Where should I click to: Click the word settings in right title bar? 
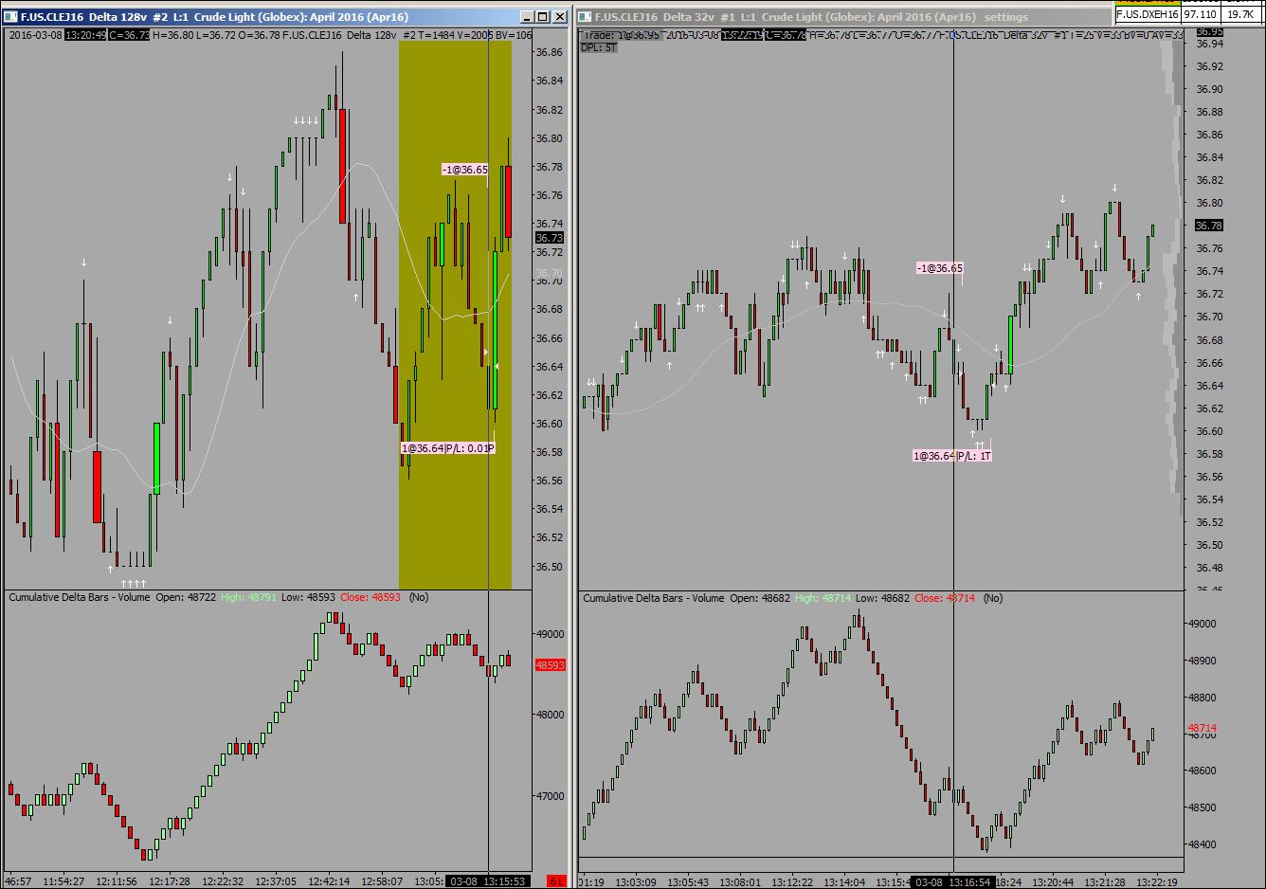coord(1006,17)
